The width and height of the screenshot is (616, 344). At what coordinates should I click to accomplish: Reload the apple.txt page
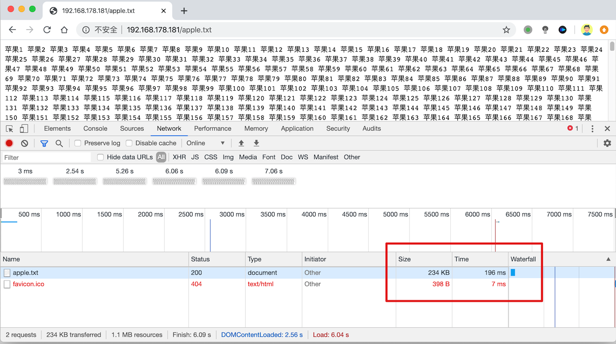(47, 30)
